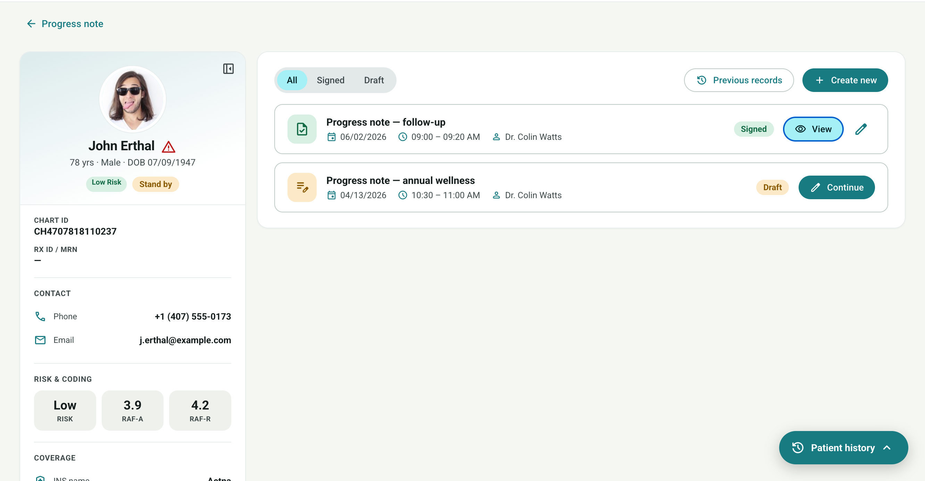Click John Erthal's profile photo
925x481 pixels.
(133, 99)
